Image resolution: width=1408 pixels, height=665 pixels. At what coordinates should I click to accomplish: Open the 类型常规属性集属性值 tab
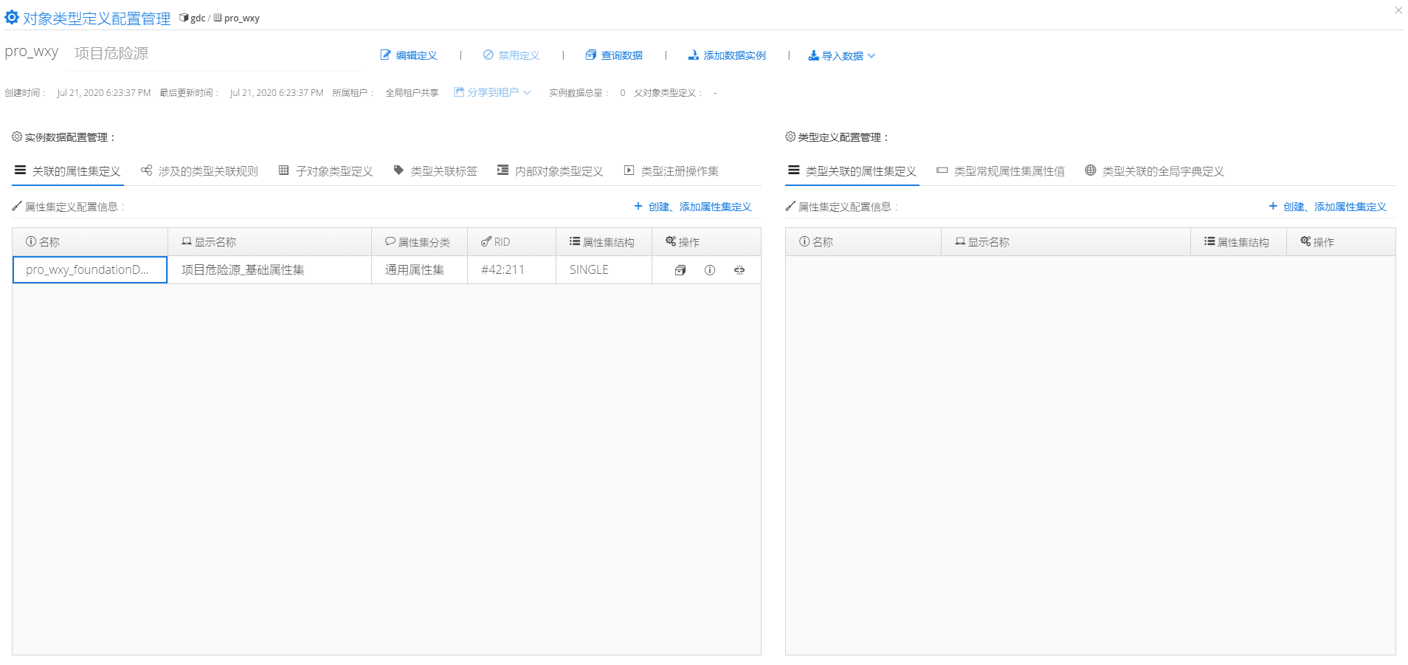(x=1001, y=171)
